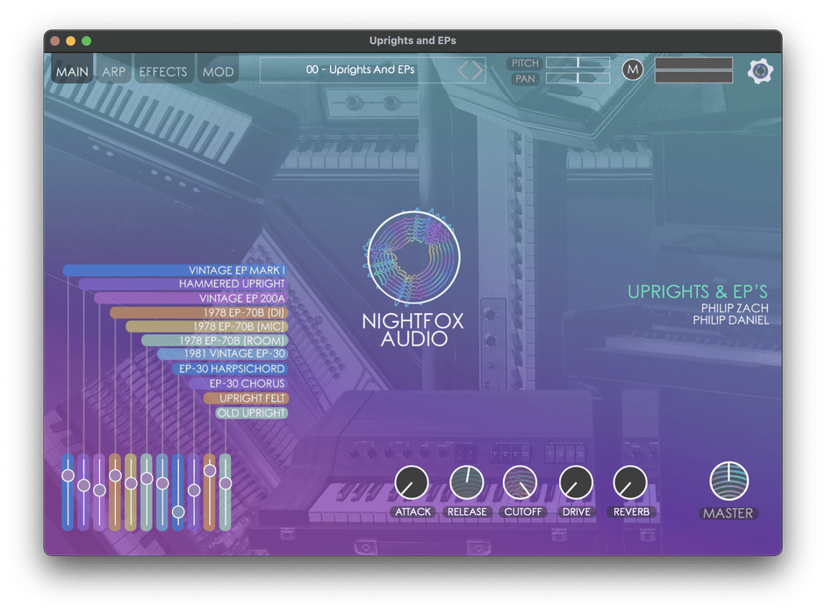The image size is (826, 614).
Task: Click the Pitch slider bar
Action: click(578, 63)
